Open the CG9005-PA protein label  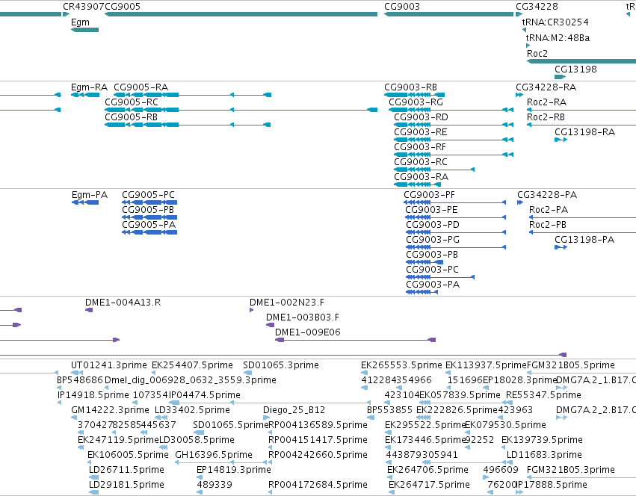coord(149,225)
